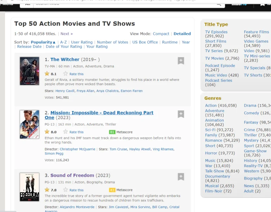Open Jim Caviezel's page
271x212 pixels.
click(119, 207)
